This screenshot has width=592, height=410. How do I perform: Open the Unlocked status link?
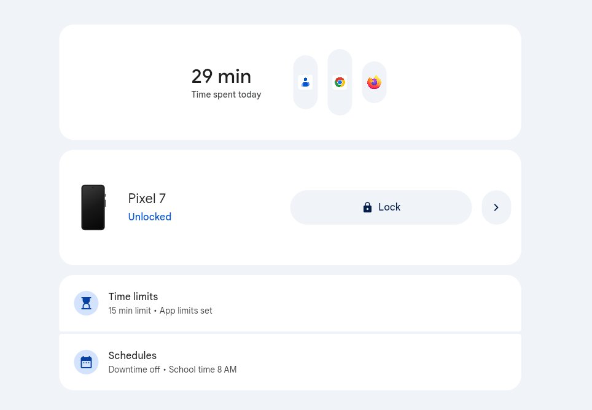click(149, 217)
